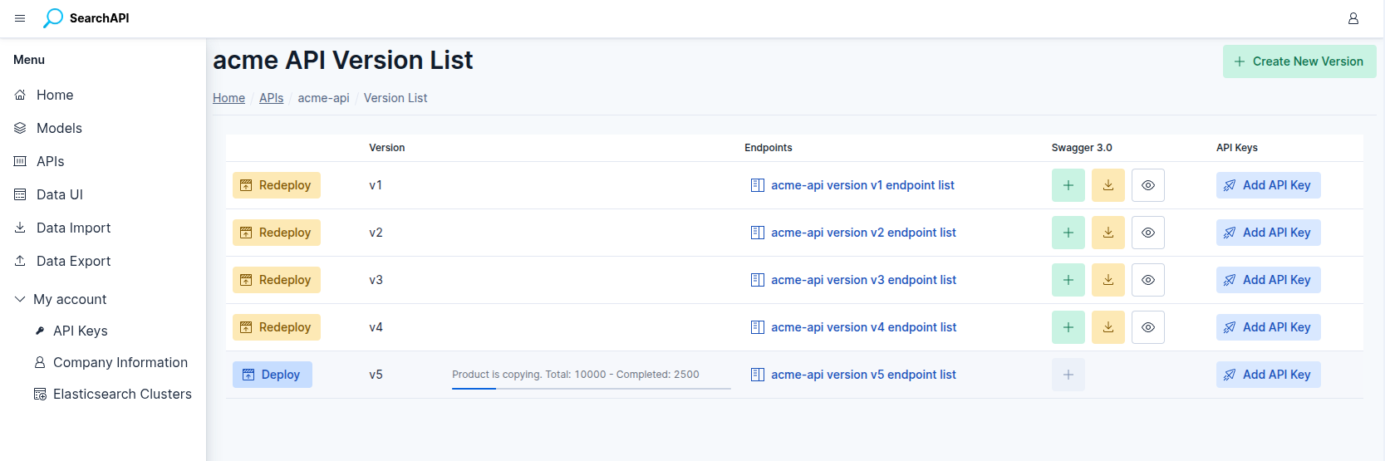
Task: Click the plus icon for v1 Swagger
Action: pos(1068,185)
